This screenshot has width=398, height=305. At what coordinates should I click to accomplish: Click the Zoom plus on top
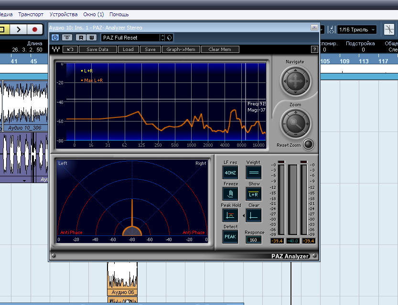(295, 113)
